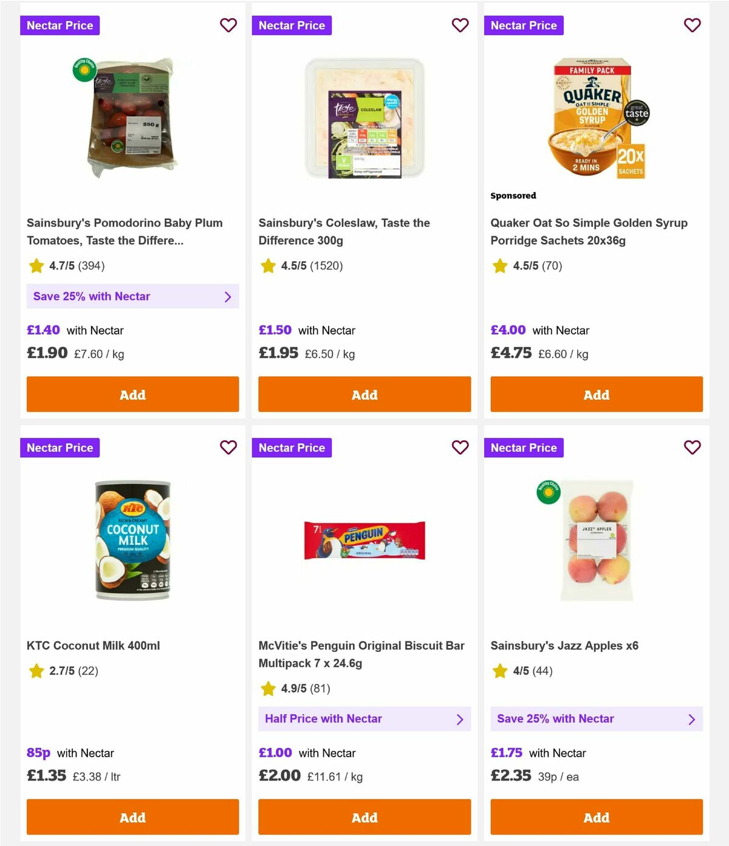
Task: Expand the Save 25% offer on Jazz Apples
Action: pos(597,718)
